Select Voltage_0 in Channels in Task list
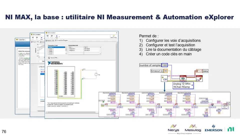Viewport: 240px width, 135px height. [56, 47]
